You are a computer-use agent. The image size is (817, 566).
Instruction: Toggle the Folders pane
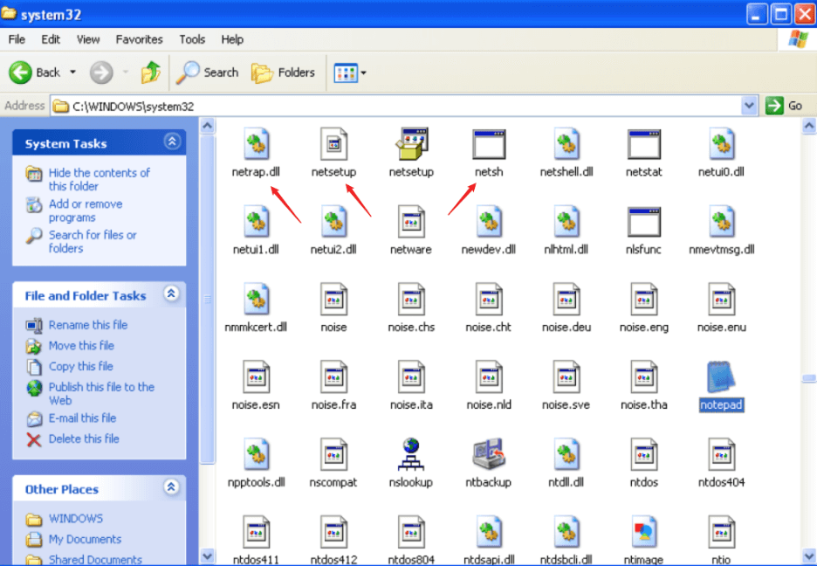coord(284,72)
